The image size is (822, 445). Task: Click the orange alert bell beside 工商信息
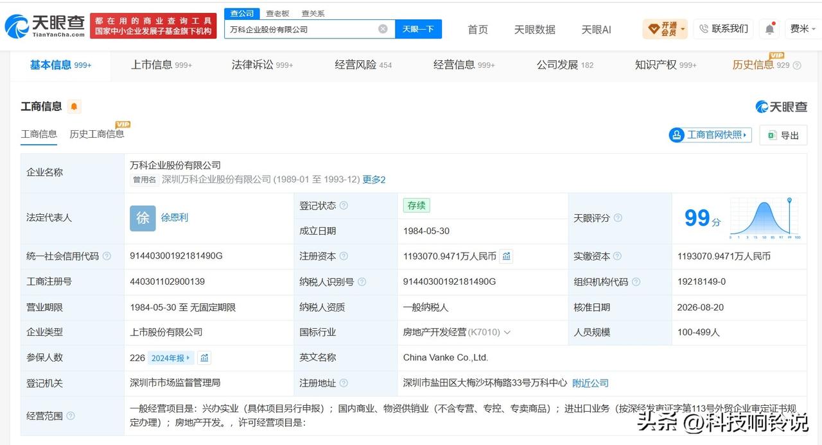(x=74, y=106)
